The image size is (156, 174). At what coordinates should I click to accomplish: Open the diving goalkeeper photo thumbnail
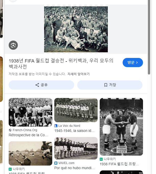30,154
